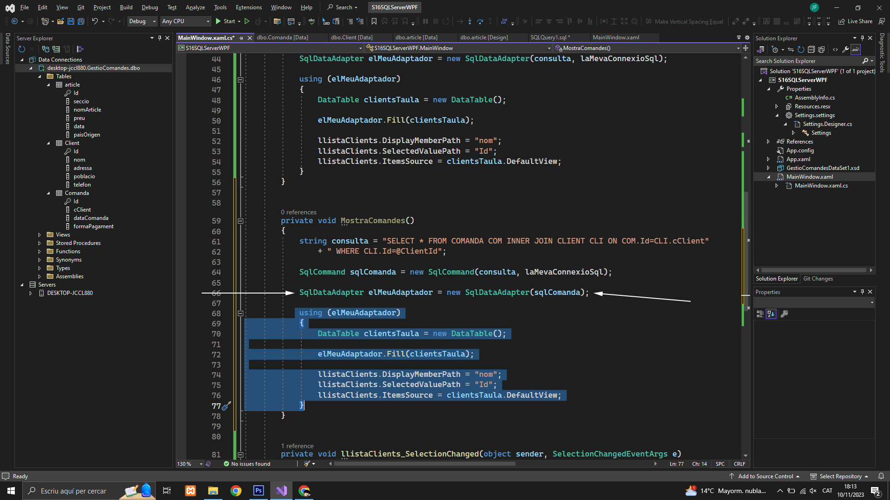Switch to the dbo.Client [Data] tab

(351, 37)
